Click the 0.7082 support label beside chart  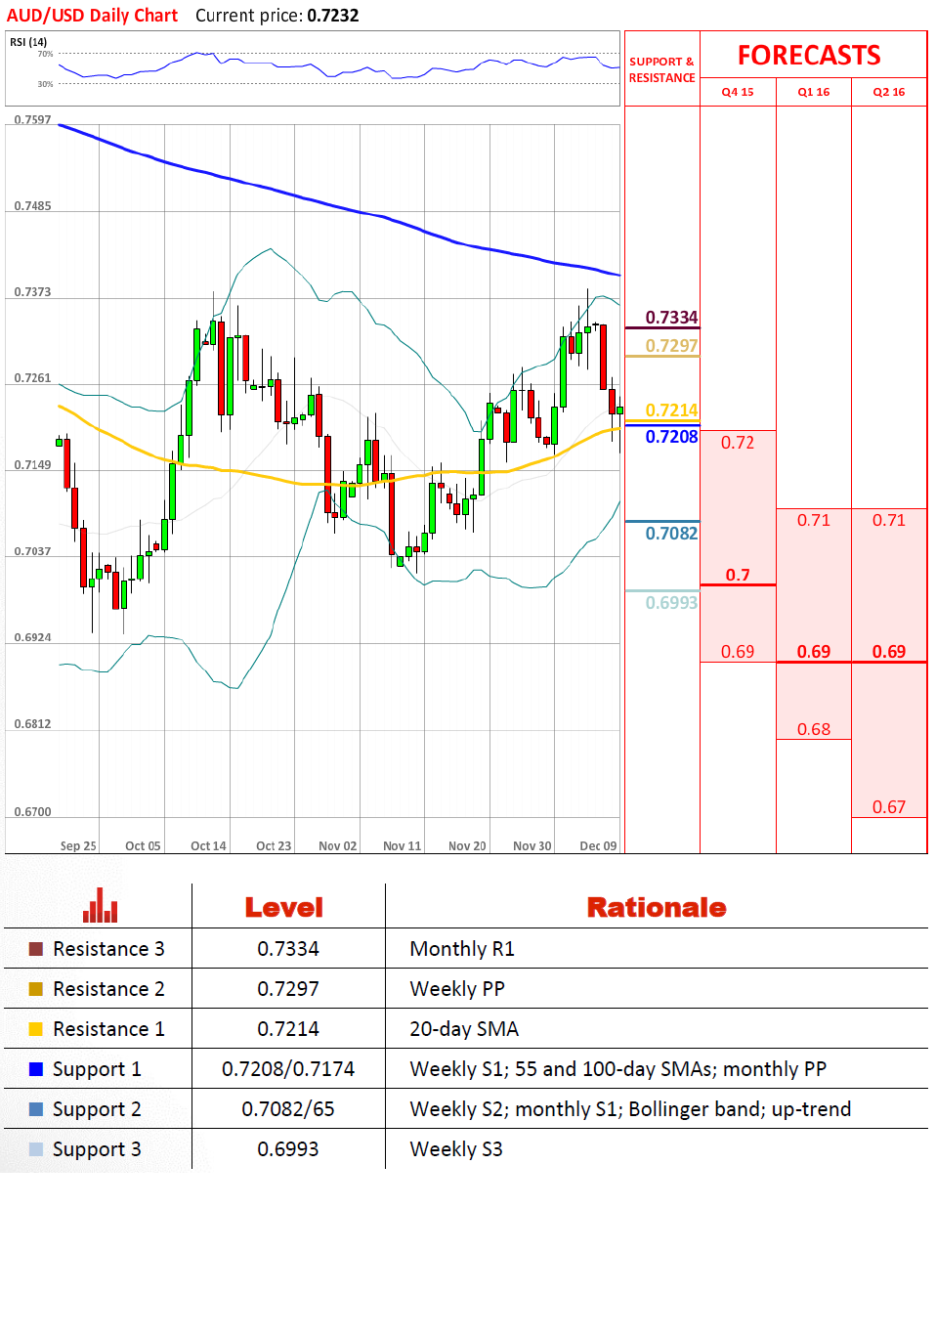[671, 534]
